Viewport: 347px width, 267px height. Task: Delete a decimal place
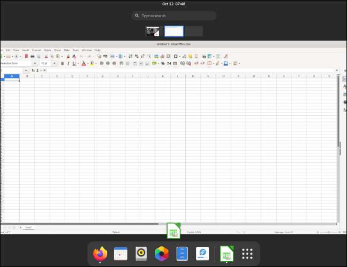click(188, 64)
